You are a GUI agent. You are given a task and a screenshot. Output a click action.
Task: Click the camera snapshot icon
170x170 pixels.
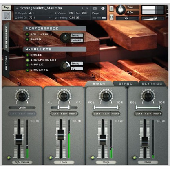tap(95, 9)
